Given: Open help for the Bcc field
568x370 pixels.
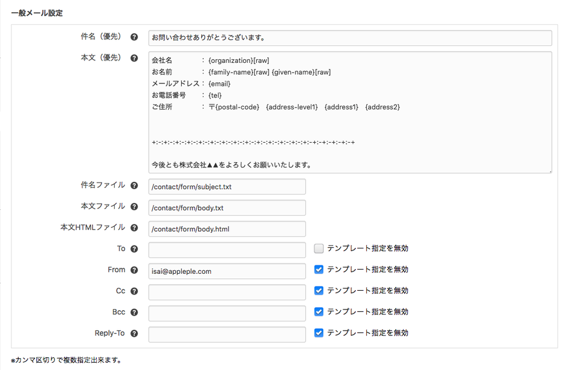Looking at the screenshot, I should [x=134, y=312].
